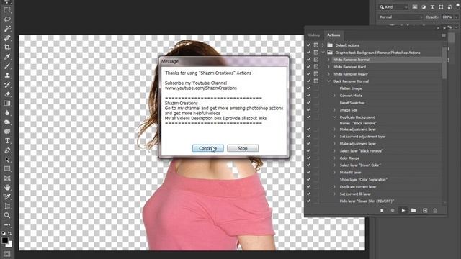Click Stop in the Message dialog

[x=243, y=149]
